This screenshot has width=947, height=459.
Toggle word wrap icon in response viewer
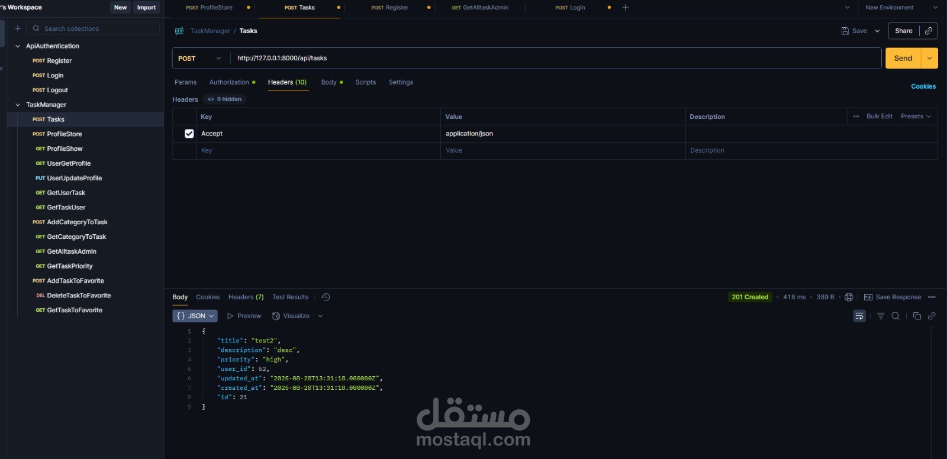pos(859,316)
